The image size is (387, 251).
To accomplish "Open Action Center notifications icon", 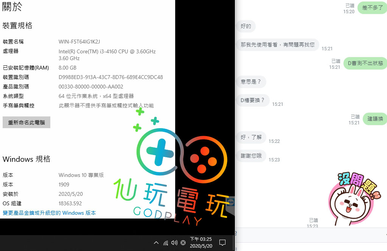I will pyautogui.click(x=222, y=243).
